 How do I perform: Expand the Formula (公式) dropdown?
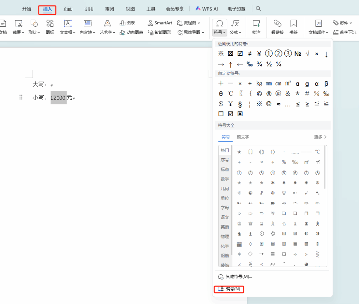[x=235, y=32]
